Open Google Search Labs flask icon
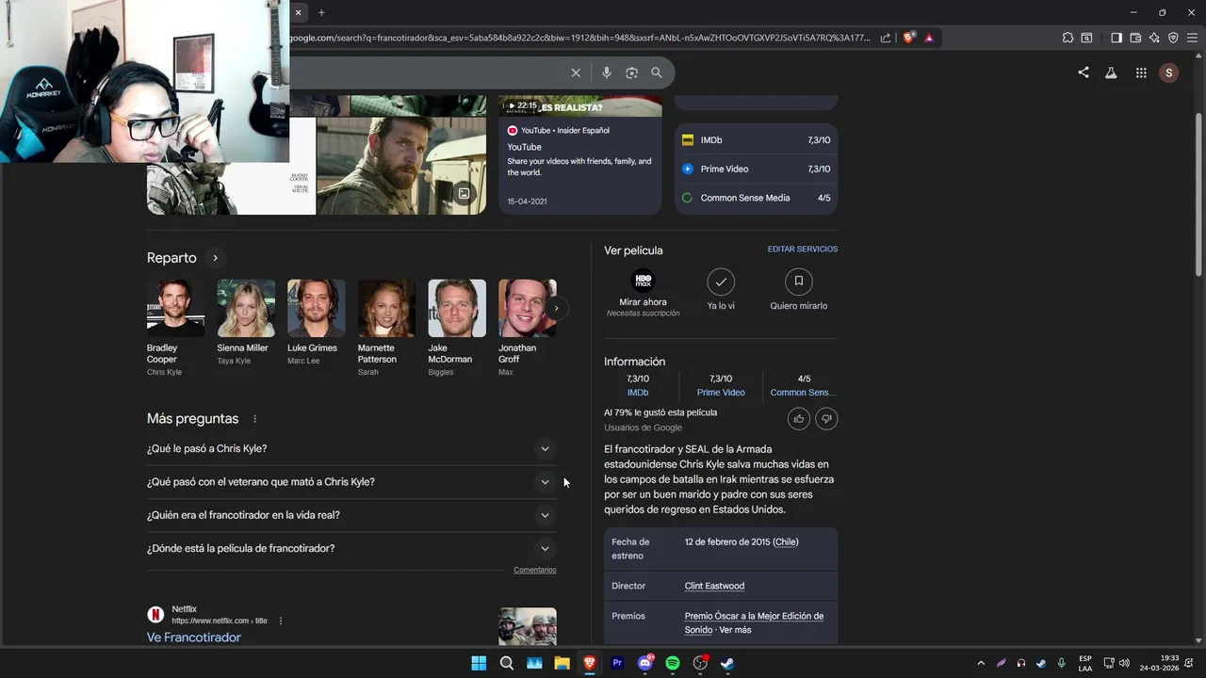The width and height of the screenshot is (1206, 678). click(1111, 73)
